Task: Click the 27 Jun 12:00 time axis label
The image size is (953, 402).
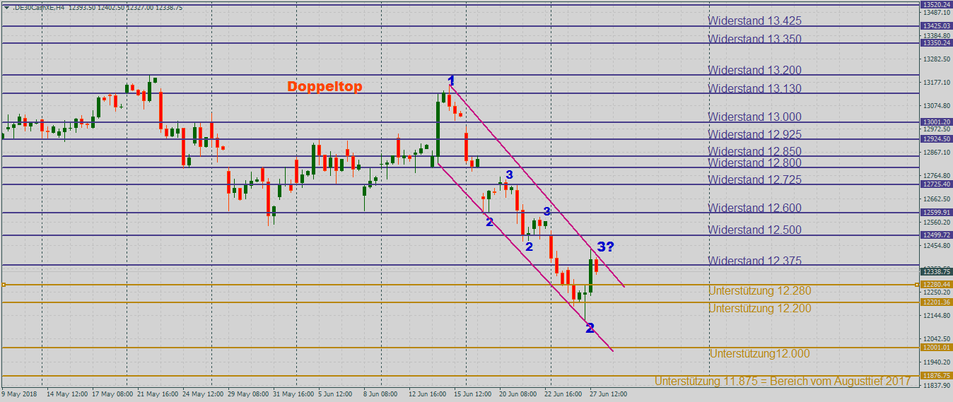Action: coord(608,394)
